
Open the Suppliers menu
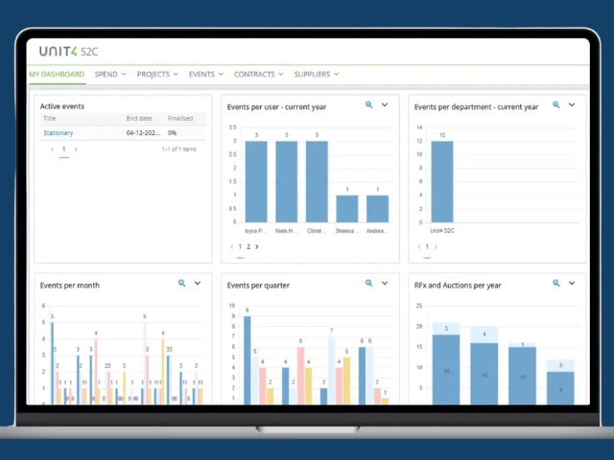pos(317,74)
